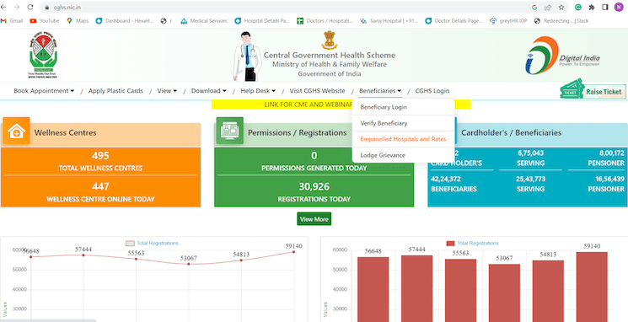Open the Grammarly extension icon

click(x=578, y=8)
